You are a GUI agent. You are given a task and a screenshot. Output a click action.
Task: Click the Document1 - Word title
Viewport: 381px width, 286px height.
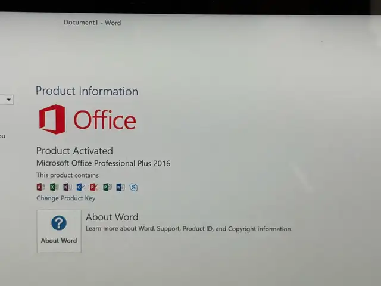(92, 23)
